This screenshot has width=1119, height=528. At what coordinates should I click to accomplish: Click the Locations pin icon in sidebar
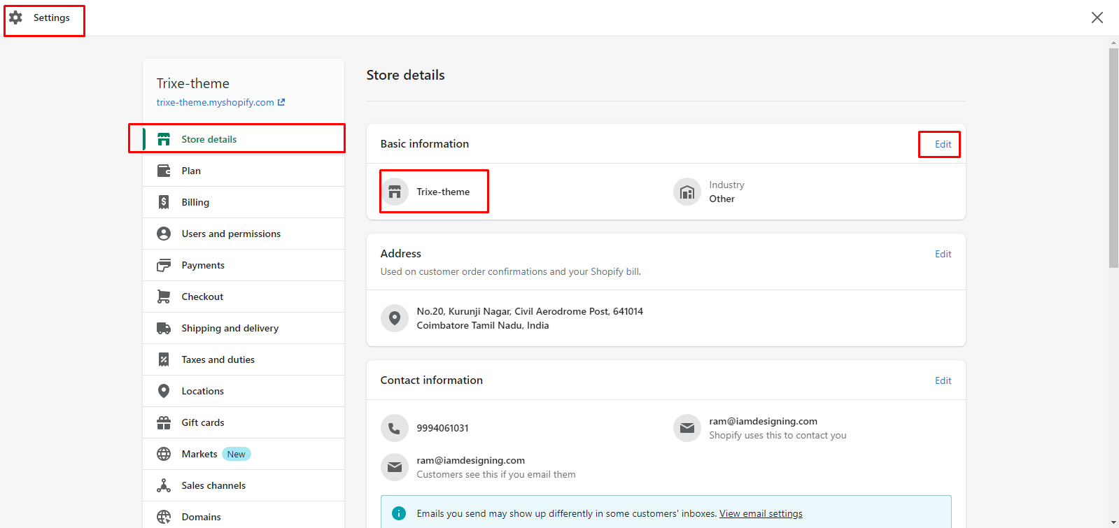(164, 391)
